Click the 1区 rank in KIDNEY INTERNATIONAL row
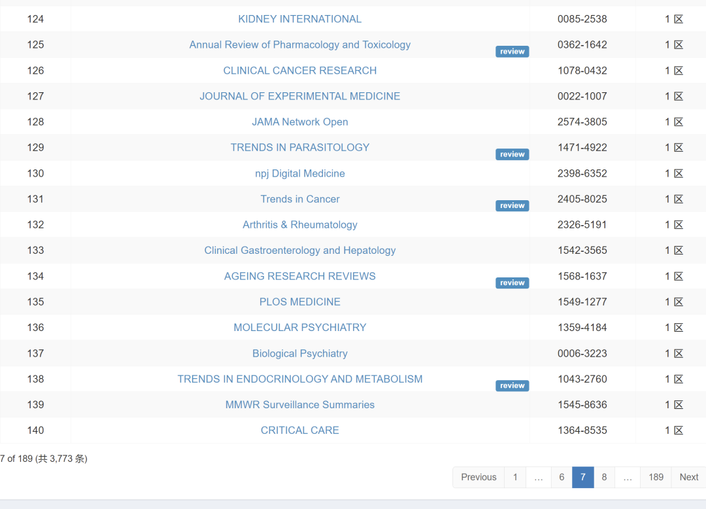This screenshot has height=509, width=706. tap(674, 19)
